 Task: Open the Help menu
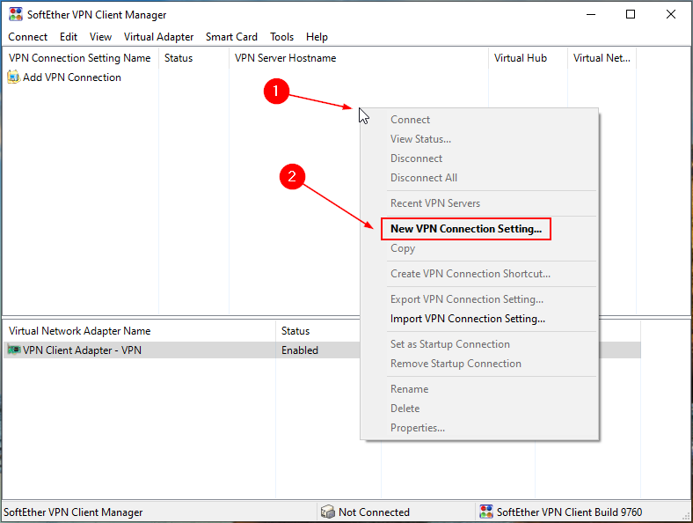pyautogui.click(x=317, y=37)
